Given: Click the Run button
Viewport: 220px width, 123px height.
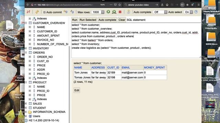Looking at the screenshot, I should click(75, 20).
